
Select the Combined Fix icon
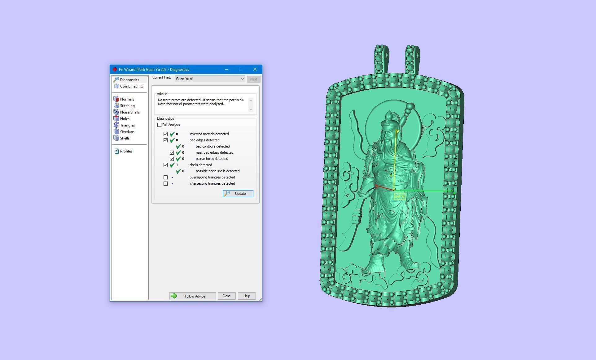[x=116, y=86]
